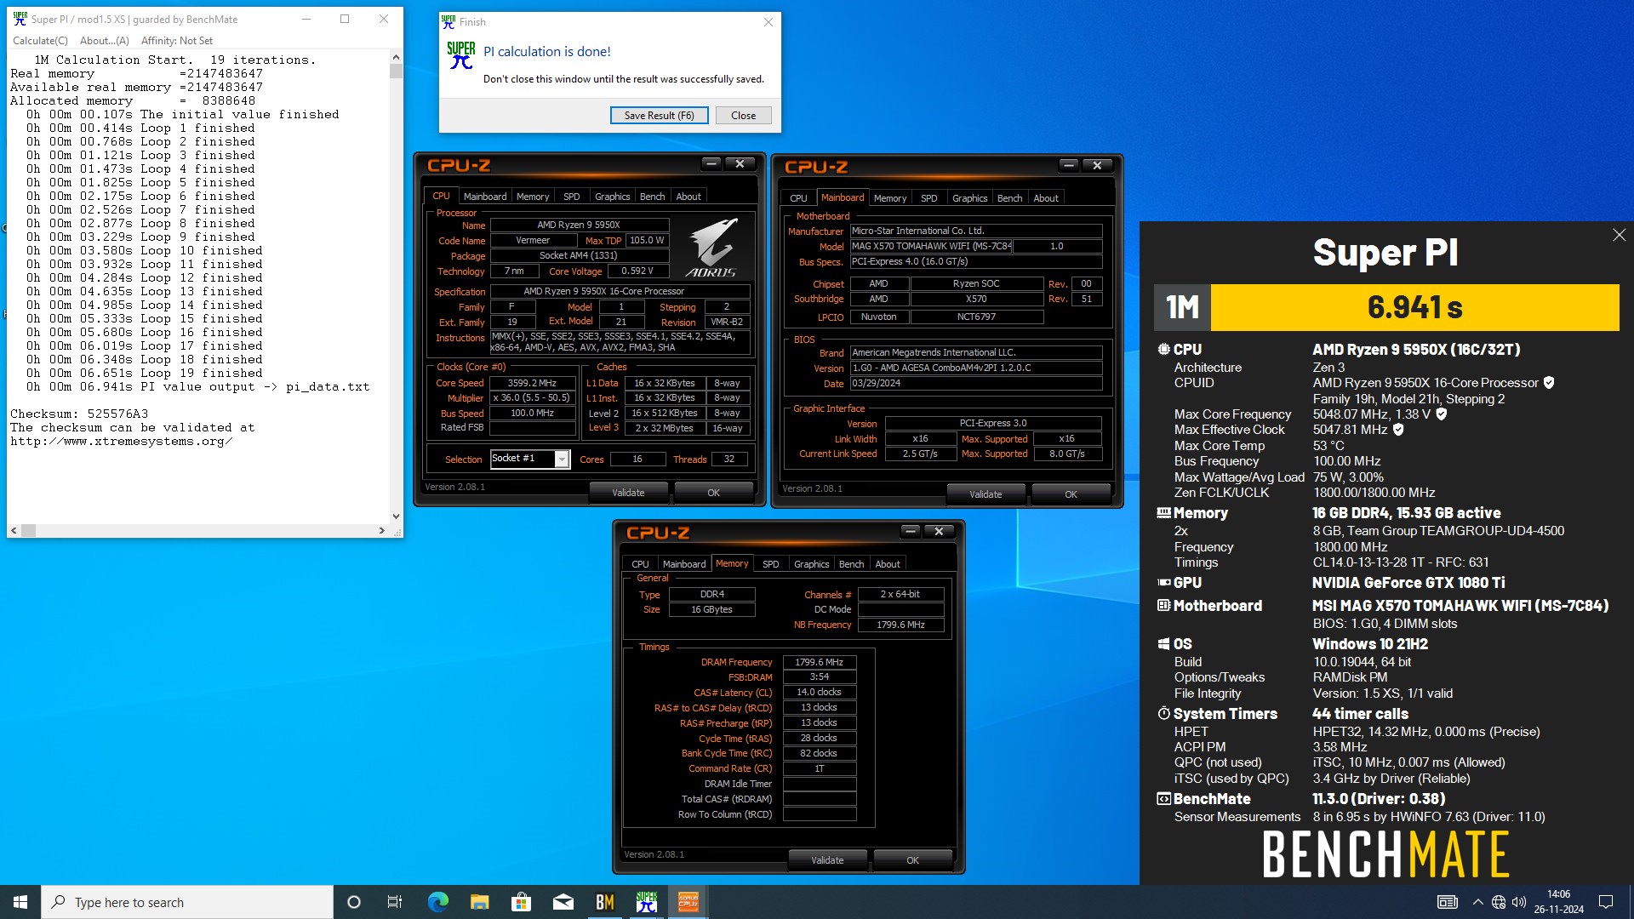This screenshot has width=1634, height=919.
Task: Click Validate in CPU-Z Mainboard window
Action: [x=986, y=494]
